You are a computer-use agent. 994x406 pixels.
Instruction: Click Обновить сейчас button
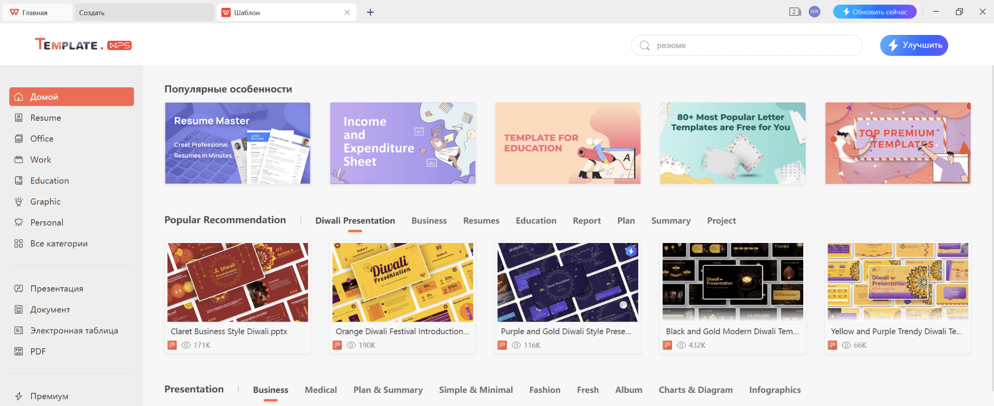coord(875,12)
